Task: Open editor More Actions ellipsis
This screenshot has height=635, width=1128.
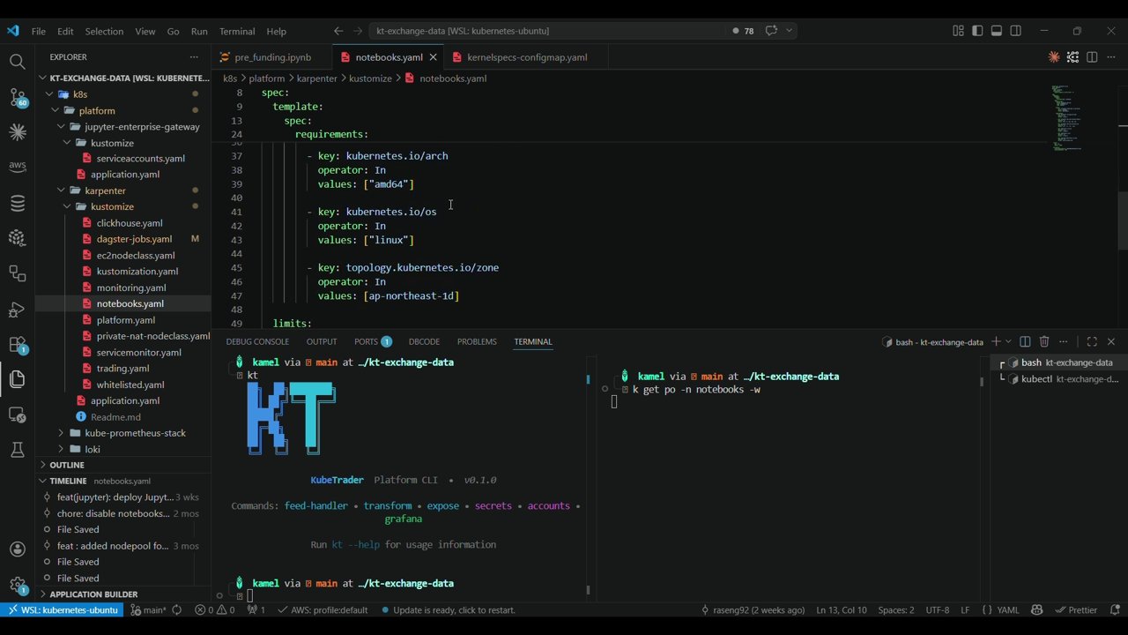Action: [x=1110, y=57]
